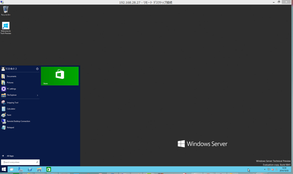Open the green Store tile
This screenshot has height=174, width=293.
click(x=60, y=76)
